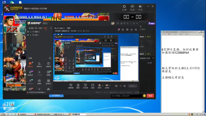The image size is (206, 116).
Task: Toggle the preview eye icon near record
Action: pyautogui.click(x=121, y=86)
